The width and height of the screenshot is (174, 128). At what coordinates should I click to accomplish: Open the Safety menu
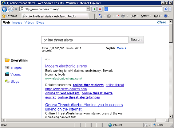coord(146,16)
